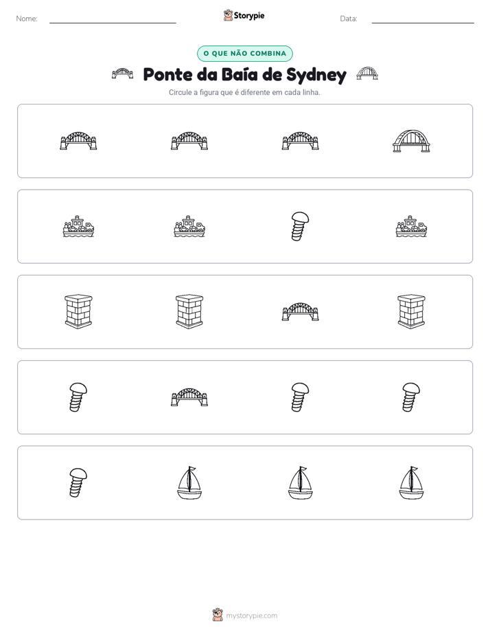Click the last screw in row four
Viewport: 490px width, 635px height.
tap(411, 397)
